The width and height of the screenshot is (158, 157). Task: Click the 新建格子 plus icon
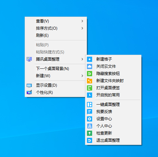point(90,59)
